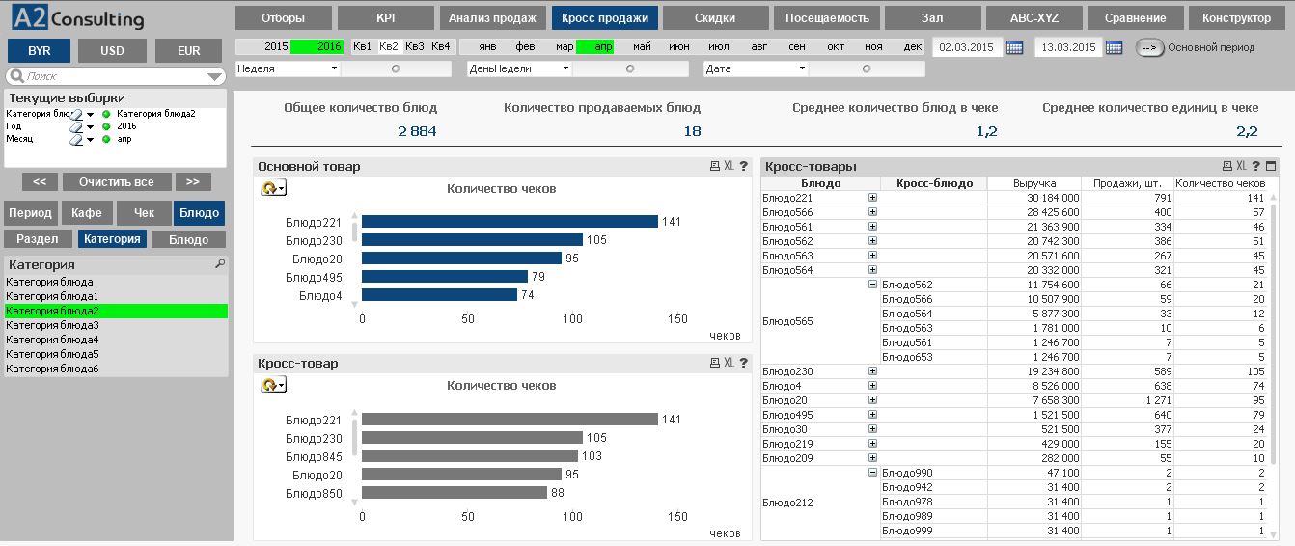The image size is (1295, 546).
Task: Export Кросс-товар chart to Excel (XL)
Action: 730,364
